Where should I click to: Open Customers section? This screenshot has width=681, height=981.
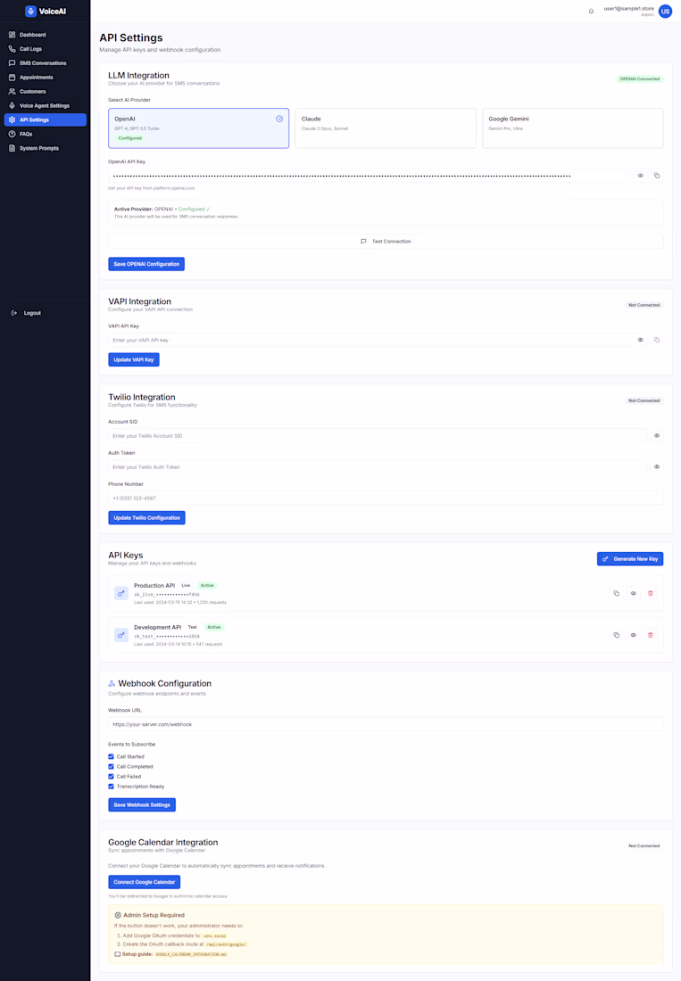click(45, 91)
